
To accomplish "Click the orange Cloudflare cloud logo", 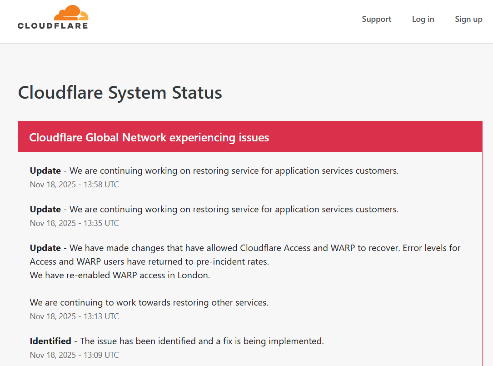I will click(70, 12).
